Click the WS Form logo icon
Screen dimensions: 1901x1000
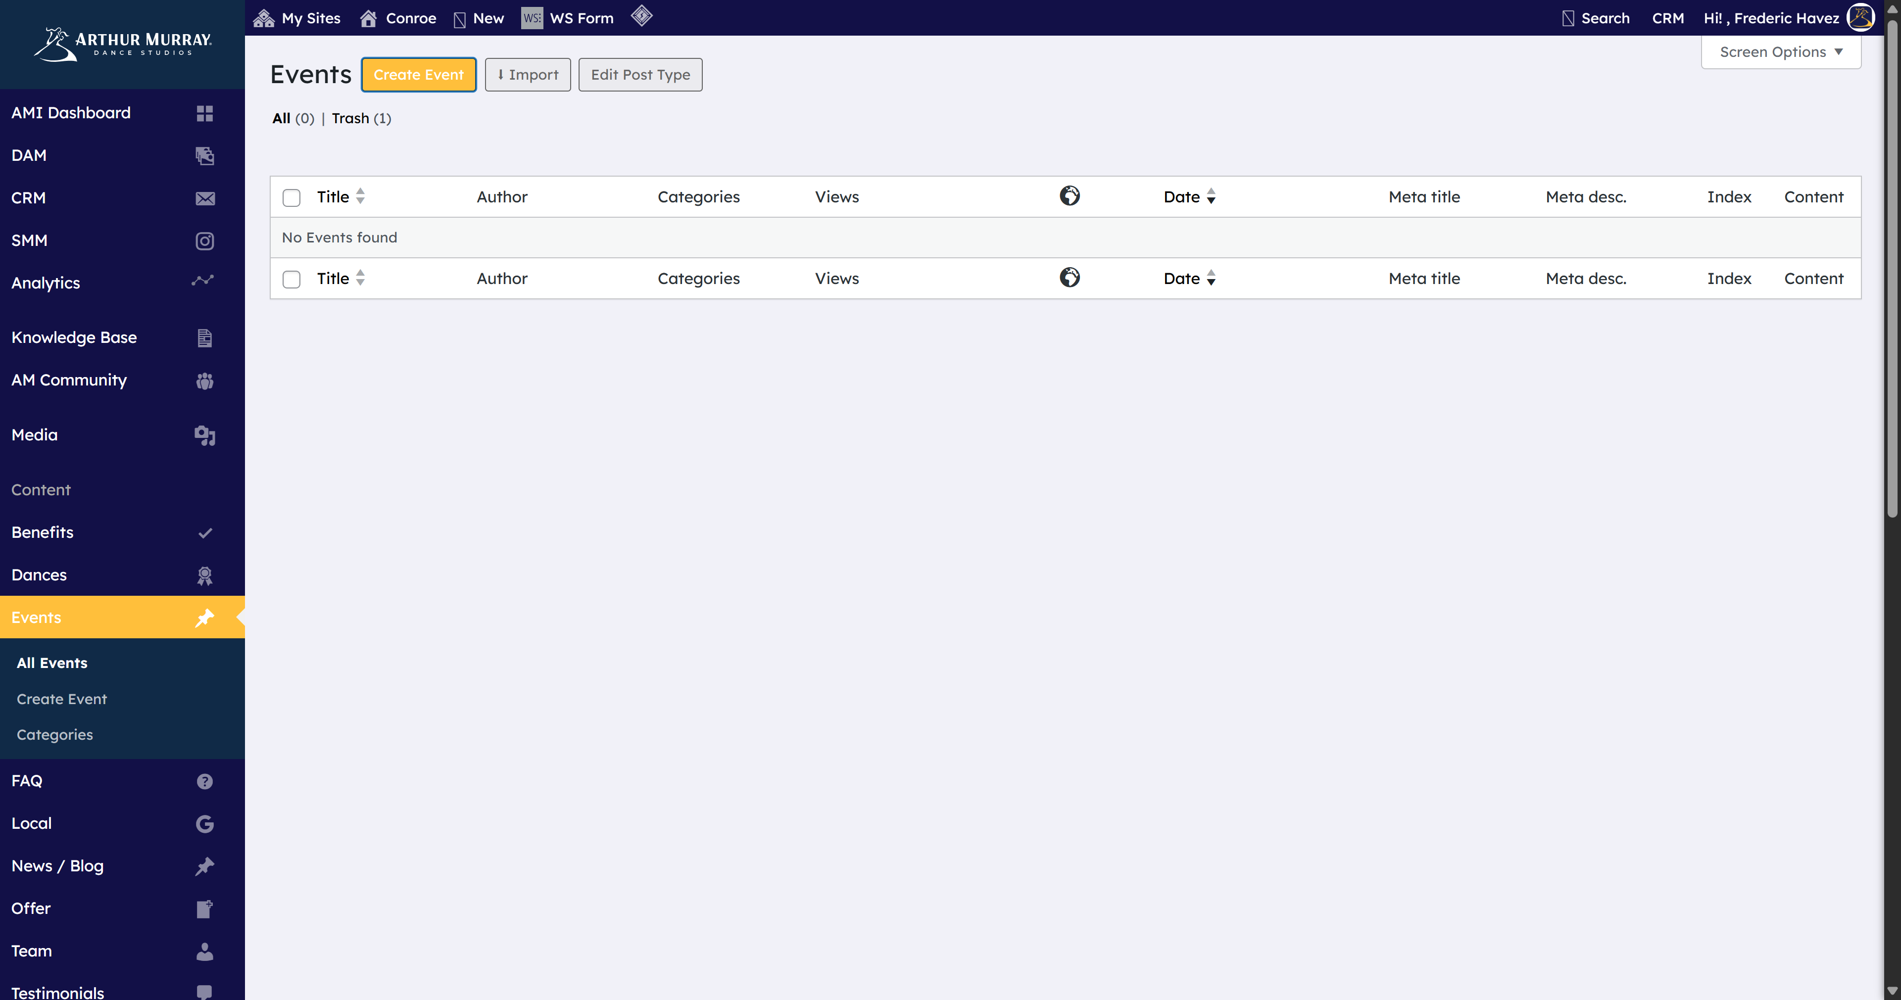[532, 18]
